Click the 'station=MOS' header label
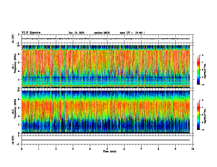Screen dimensions: 217x167 pos(102,33)
